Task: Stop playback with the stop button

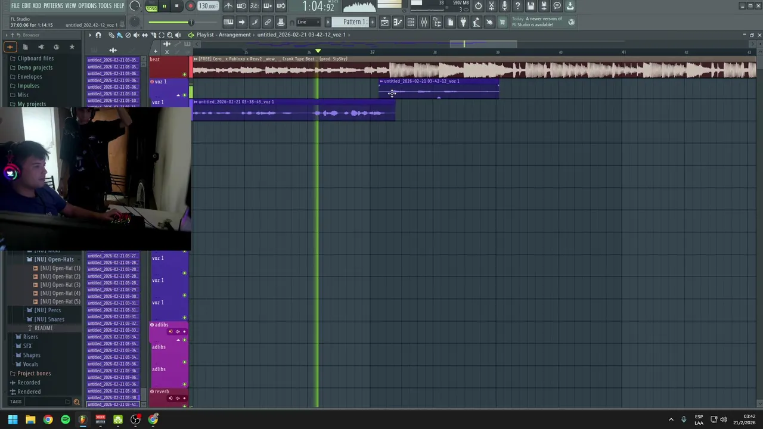Action: click(176, 7)
